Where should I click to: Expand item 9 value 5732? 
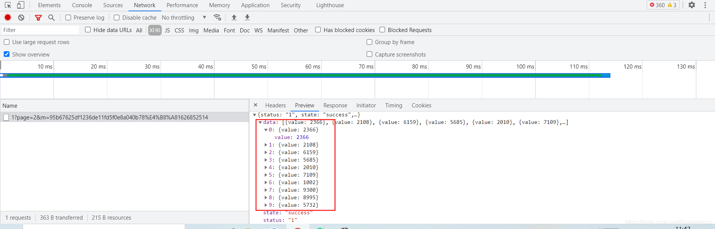point(266,205)
